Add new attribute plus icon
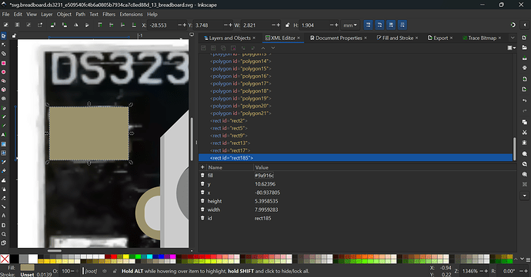The width and height of the screenshot is (531, 277). coord(202,167)
